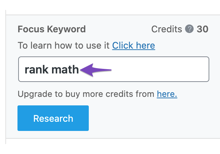Click the remaining credits count 30
Image resolution: width=220 pixels, height=154 pixels.
point(203,29)
